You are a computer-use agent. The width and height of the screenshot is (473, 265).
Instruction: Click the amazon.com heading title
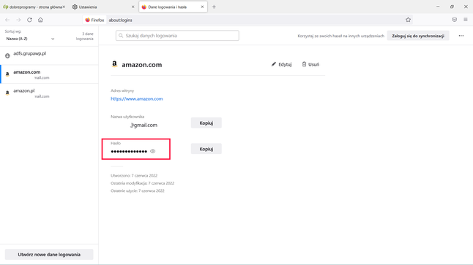142,65
